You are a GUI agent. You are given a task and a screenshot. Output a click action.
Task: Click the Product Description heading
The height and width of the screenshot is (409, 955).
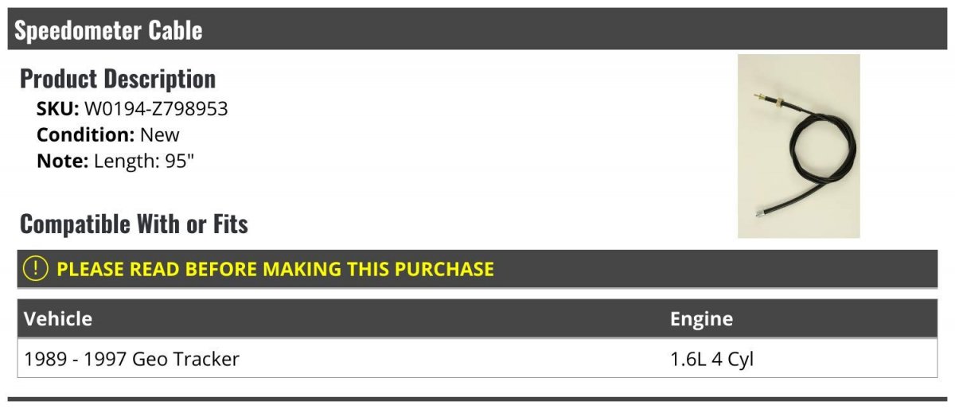coord(118,78)
